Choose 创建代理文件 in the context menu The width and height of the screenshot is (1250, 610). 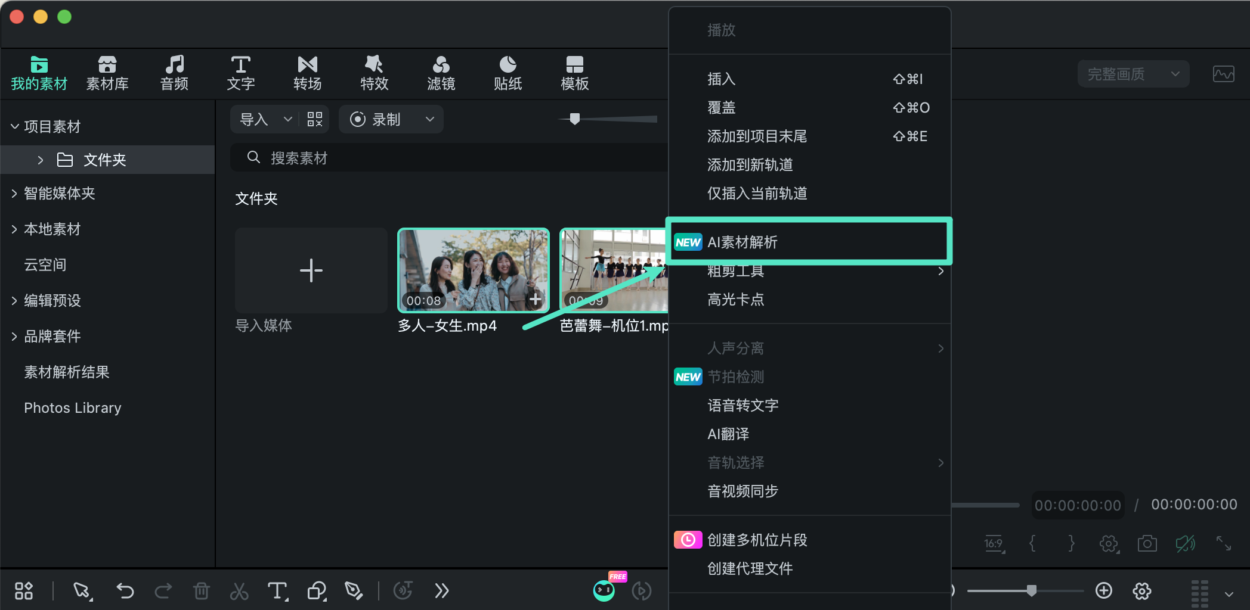coord(809,568)
